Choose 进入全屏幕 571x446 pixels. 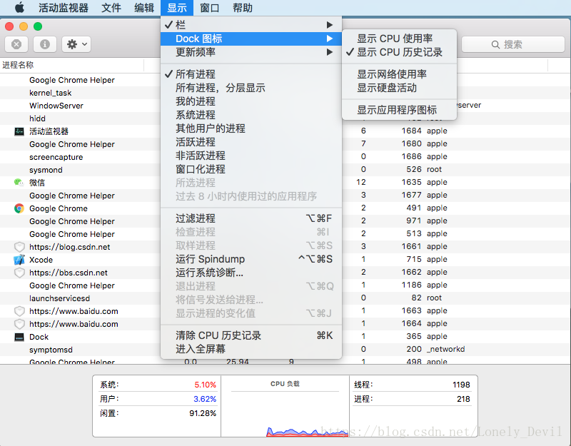[x=251, y=349]
